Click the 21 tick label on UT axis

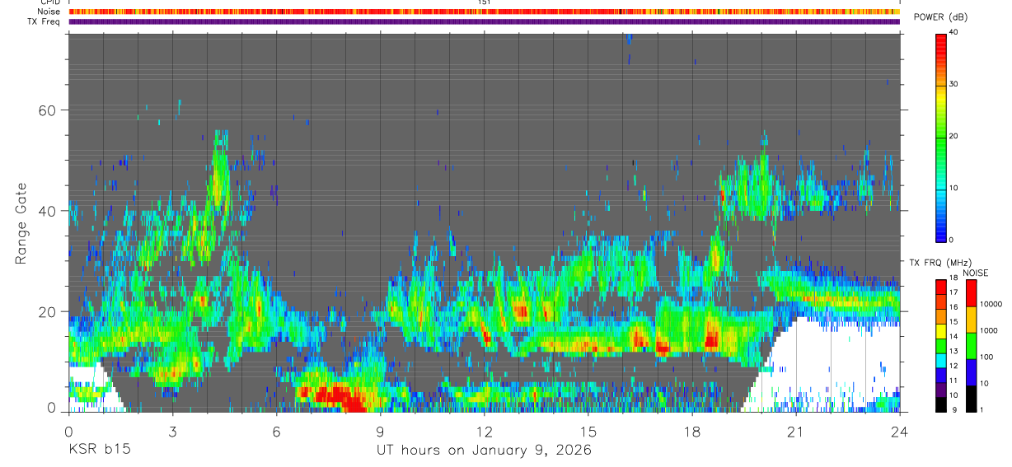(x=796, y=431)
